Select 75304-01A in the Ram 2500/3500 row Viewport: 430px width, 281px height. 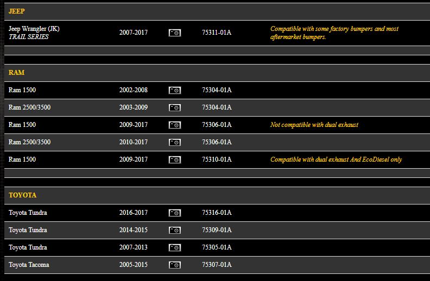tap(217, 107)
